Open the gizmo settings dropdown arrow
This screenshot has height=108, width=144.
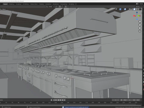tap(122, 9)
